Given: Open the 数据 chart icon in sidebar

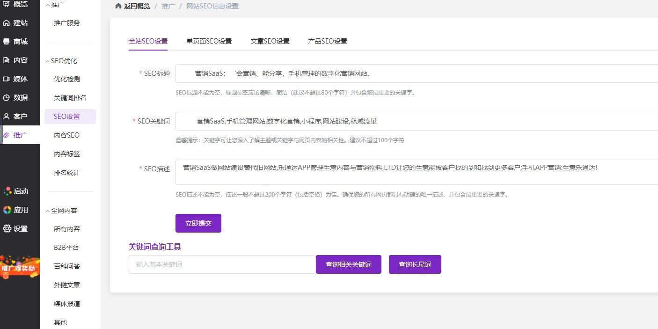Looking at the screenshot, I should point(7,98).
